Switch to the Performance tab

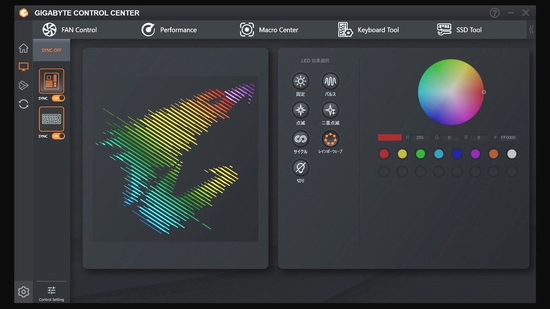coord(169,30)
